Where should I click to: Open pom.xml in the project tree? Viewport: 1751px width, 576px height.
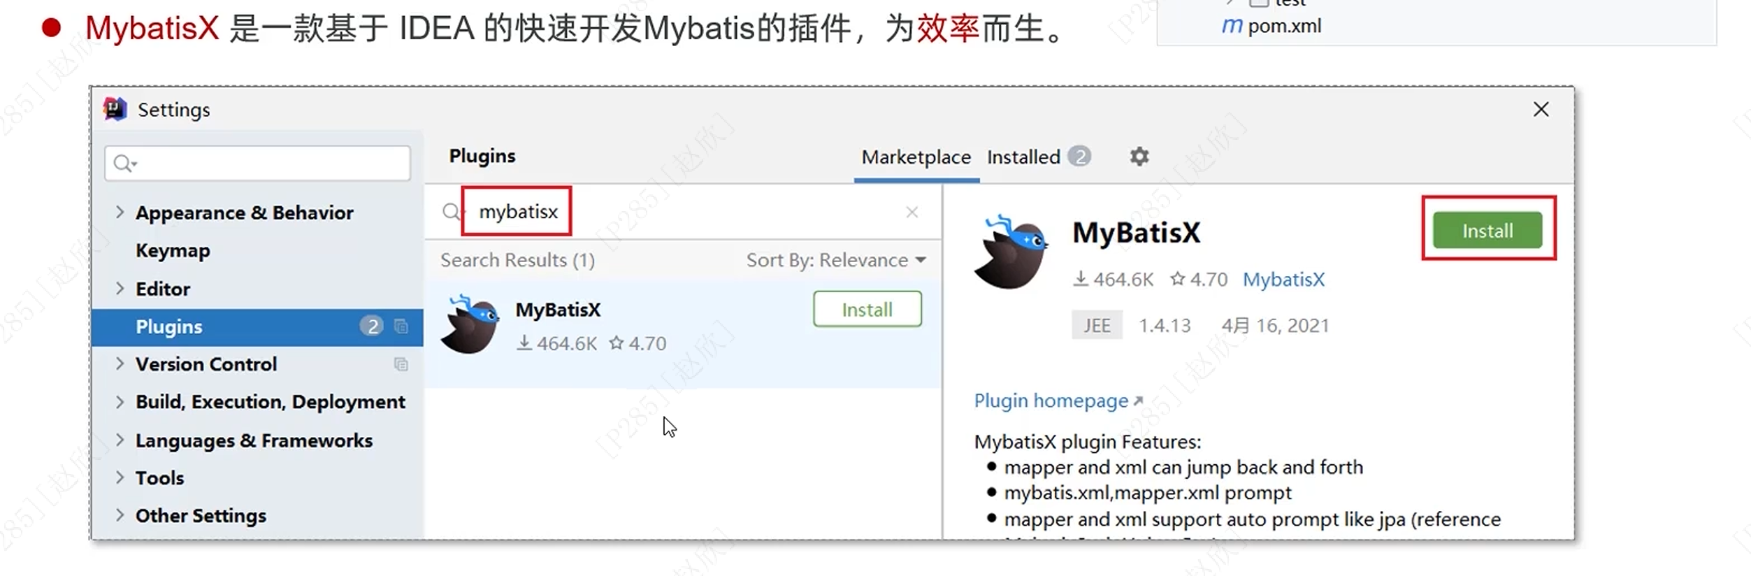1284,26
